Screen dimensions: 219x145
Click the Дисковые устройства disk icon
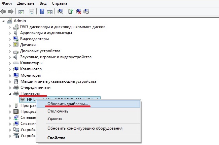[x=16, y=52]
